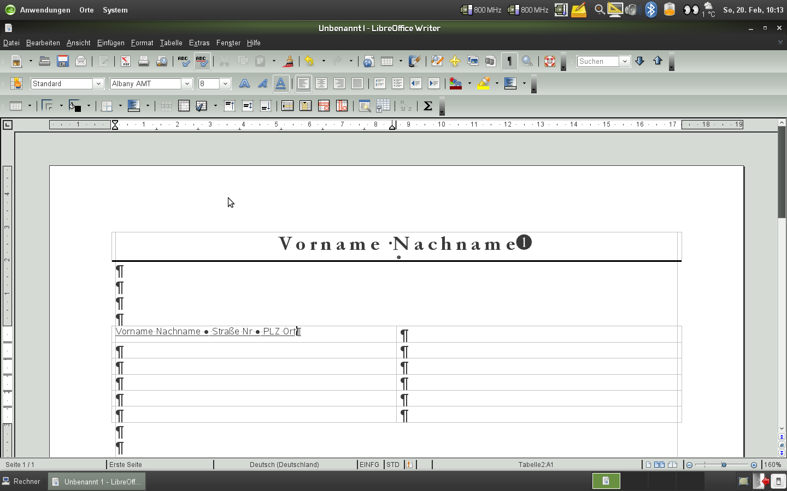The image size is (787, 491).
Task: Open the Tabelle menu
Action: coord(171,43)
